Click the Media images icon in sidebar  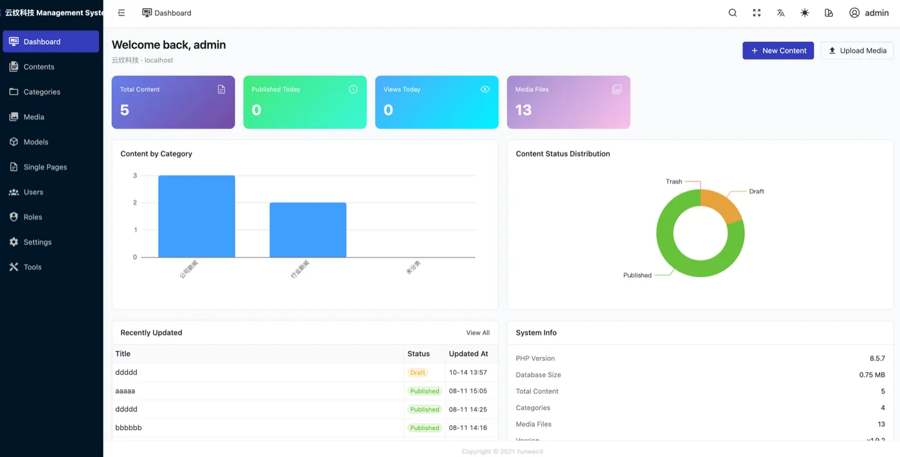click(14, 117)
